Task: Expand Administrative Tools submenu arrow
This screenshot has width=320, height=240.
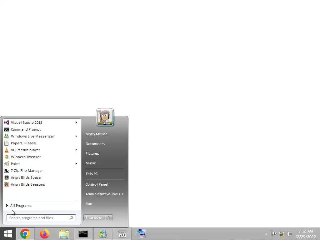Action: tap(123, 194)
